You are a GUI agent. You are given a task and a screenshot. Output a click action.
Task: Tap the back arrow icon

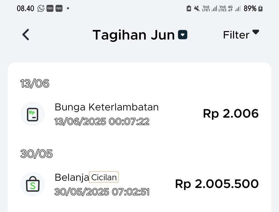click(26, 35)
